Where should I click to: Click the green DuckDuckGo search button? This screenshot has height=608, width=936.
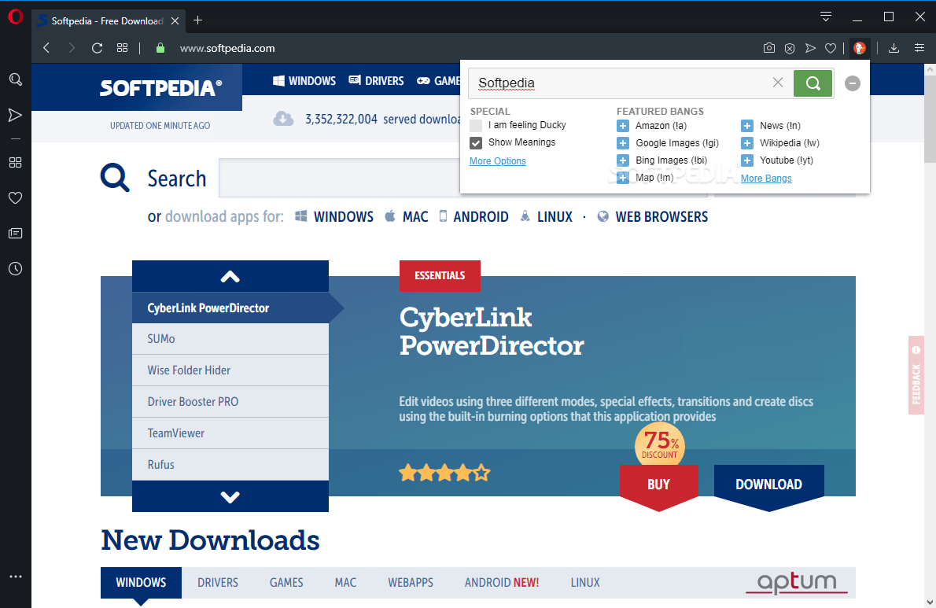click(813, 83)
